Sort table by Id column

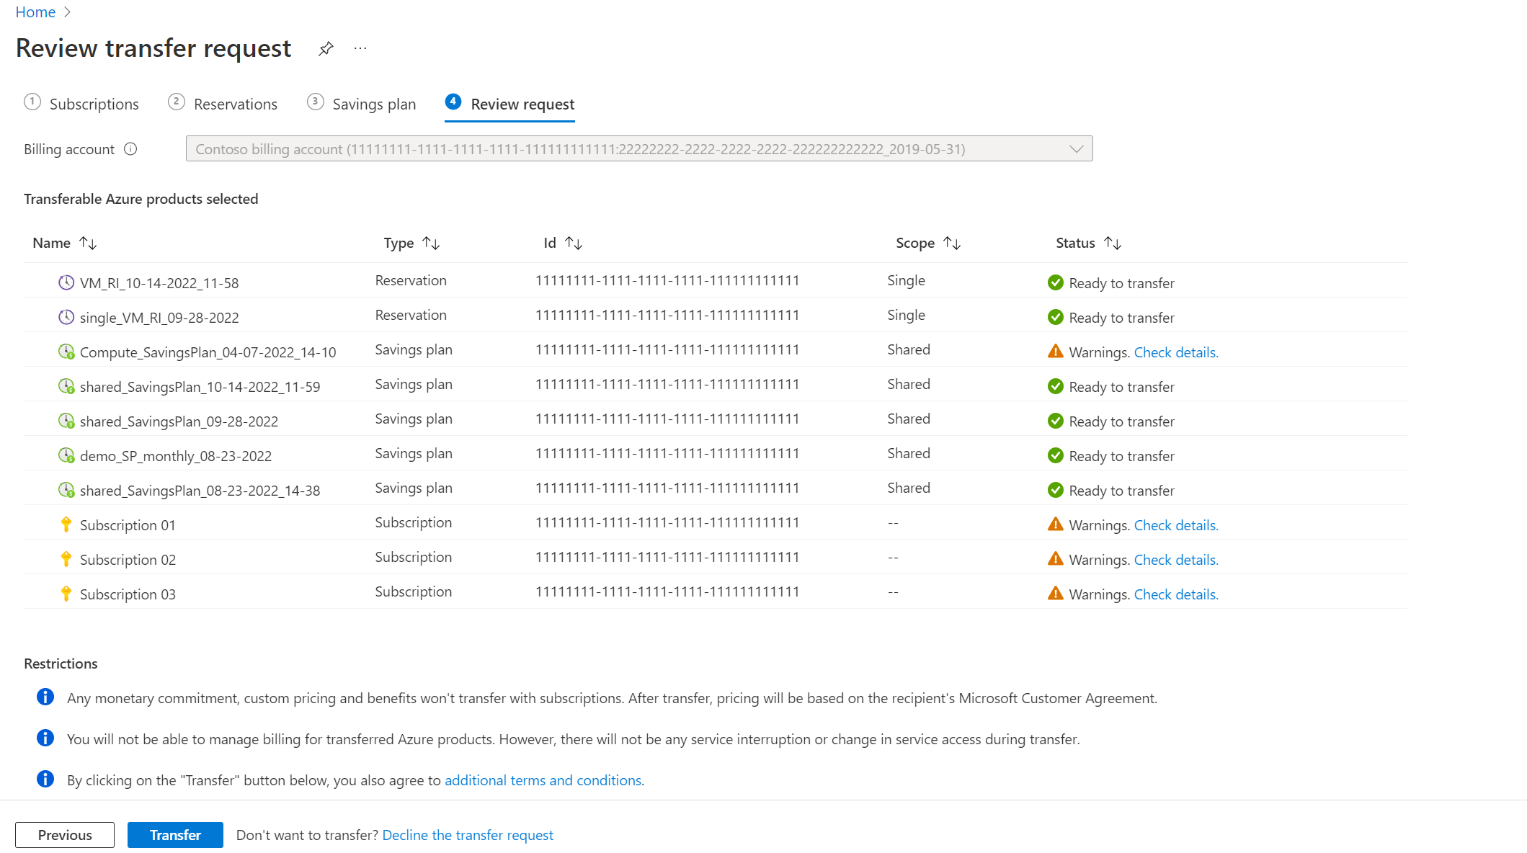(x=574, y=243)
